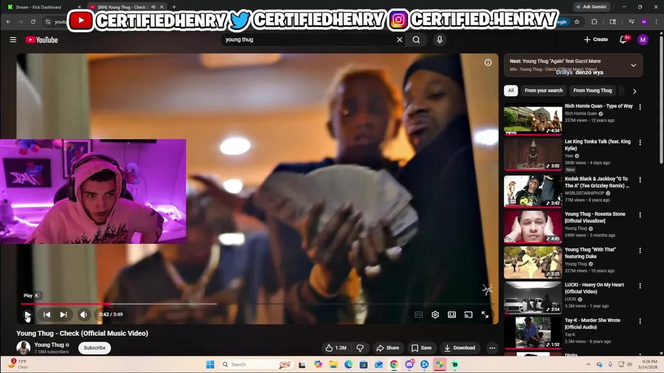The width and height of the screenshot is (664, 373).
Task: Open the Young Thug channel avatar
Action: pyautogui.click(x=23, y=348)
